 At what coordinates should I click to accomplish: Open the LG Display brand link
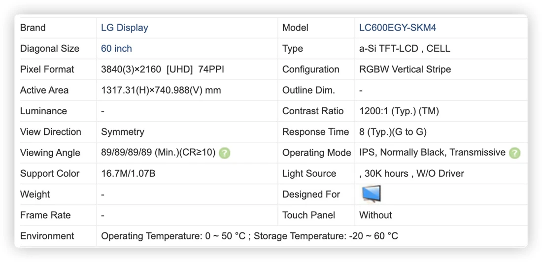pyautogui.click(x=125, y=28)
